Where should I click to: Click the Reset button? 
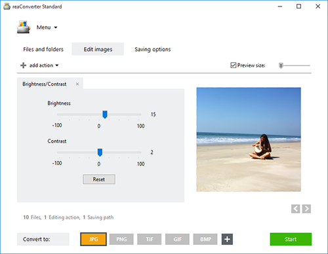click(99, 179)
